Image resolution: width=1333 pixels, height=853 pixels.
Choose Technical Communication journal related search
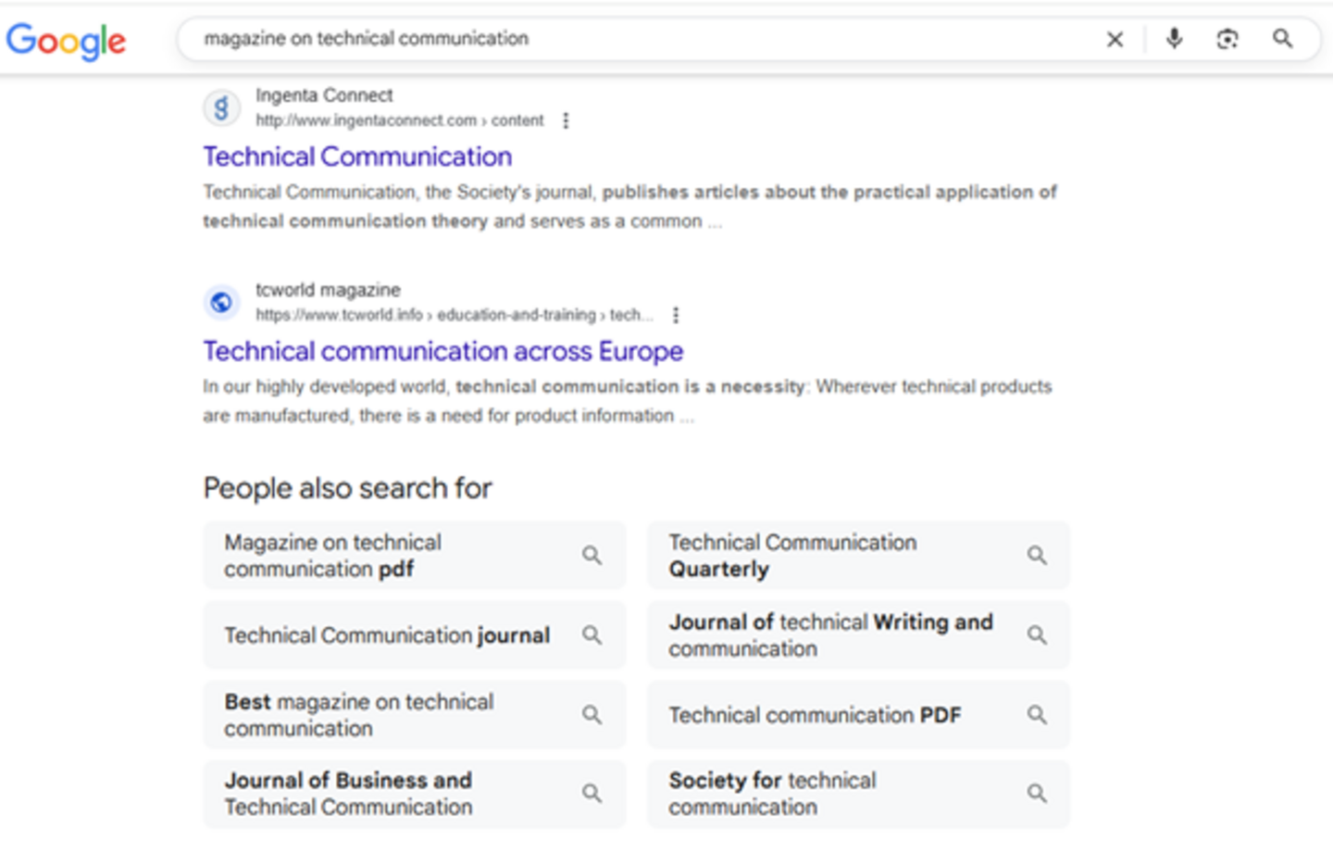414,635
